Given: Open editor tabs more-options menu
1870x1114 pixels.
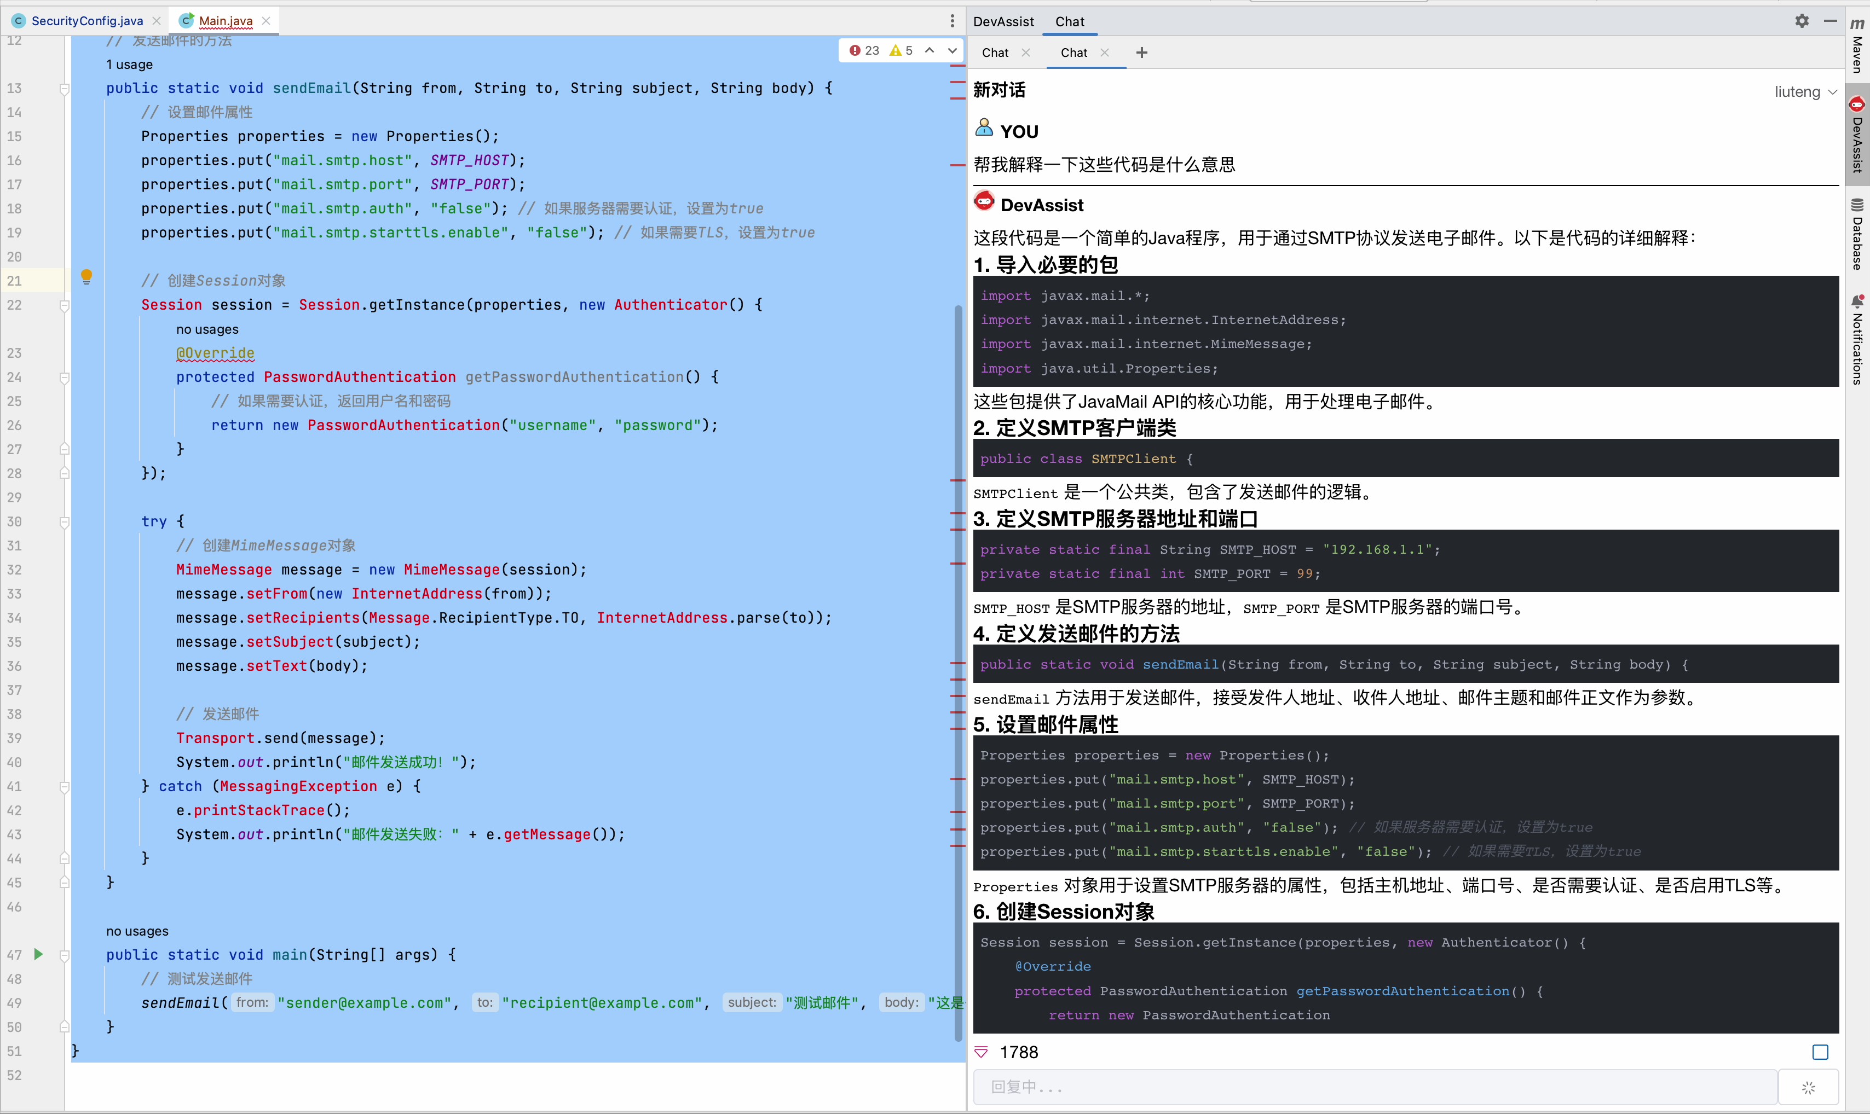Looking at the screenshot, I should [953, 21].
